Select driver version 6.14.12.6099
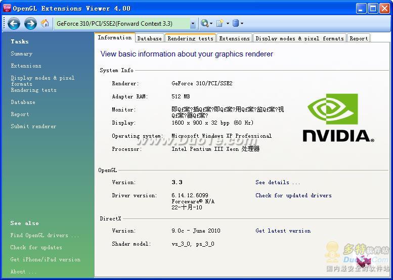Image resolution: width=393 pixels, height=280 pixels. (190, 195)
